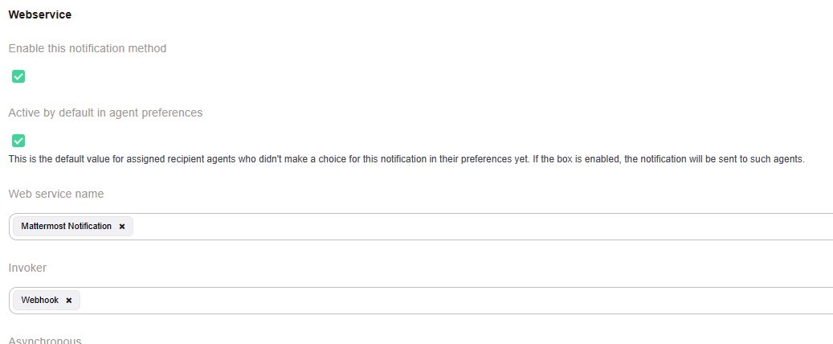Toggle Active by default in agent preferences checkbox

[x=18, y=141]
